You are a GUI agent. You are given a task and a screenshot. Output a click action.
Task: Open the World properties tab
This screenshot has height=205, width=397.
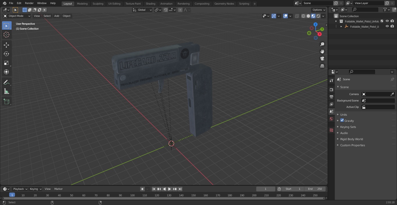tap(331, 119)
